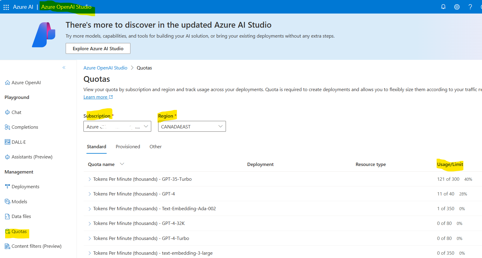This screenshot has height=258, width=482.
Task: Click Quotas text in the breadcrumb
Action: [x=144, y=68]
